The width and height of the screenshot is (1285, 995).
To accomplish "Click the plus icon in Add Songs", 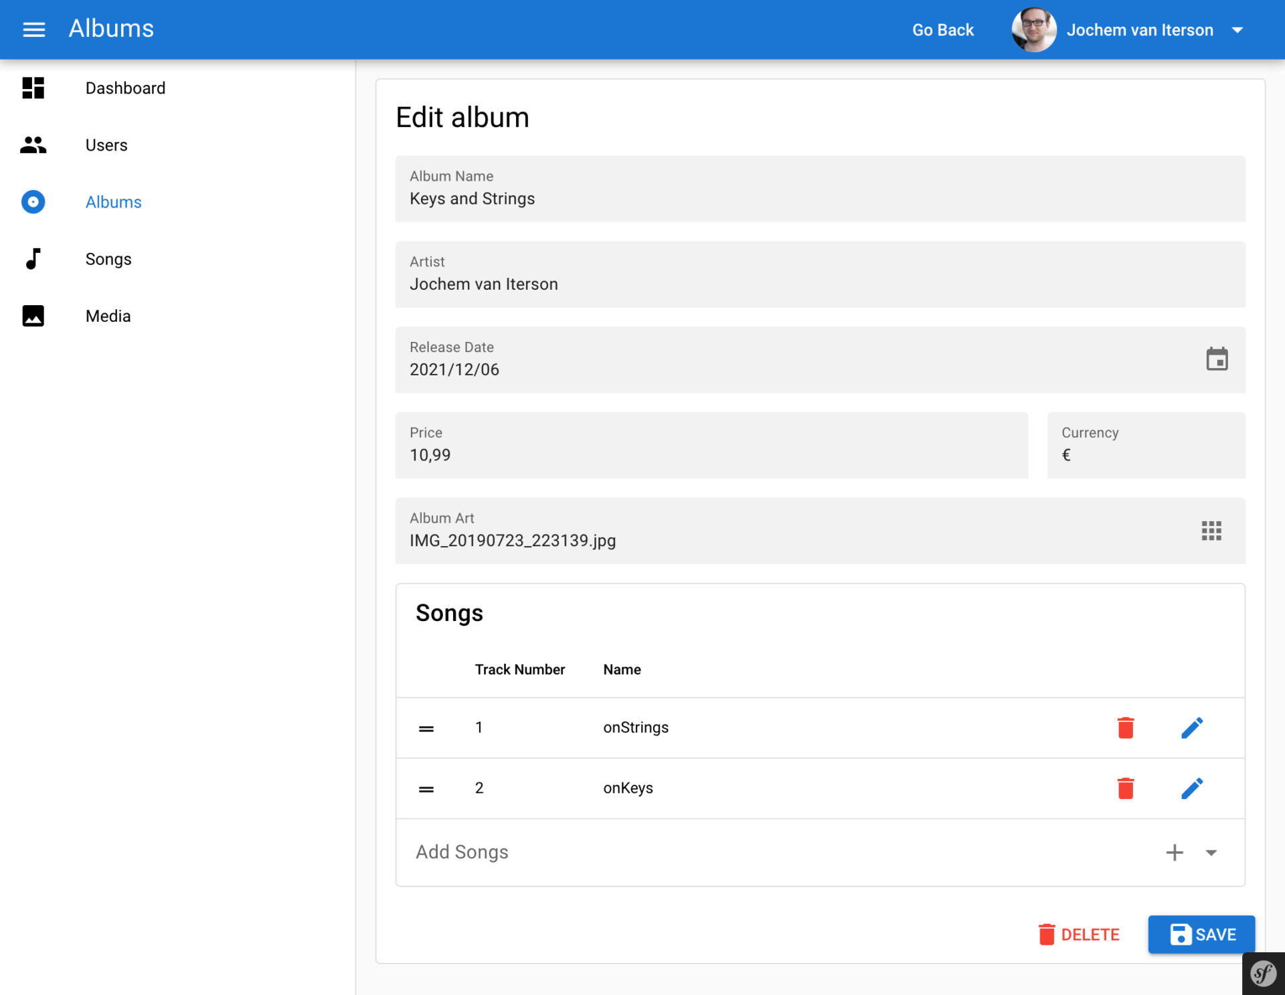I will click(x=1175, y=852).
